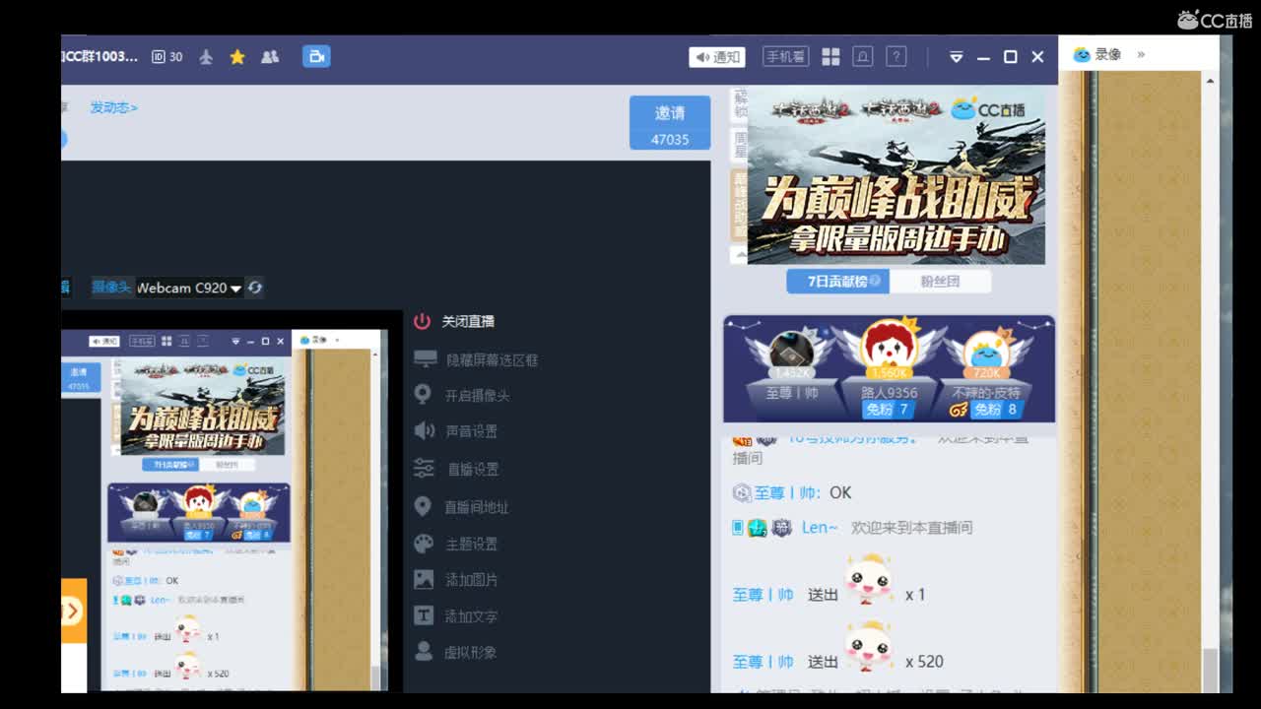Image resolution: width=1261 pixels, height=709 pixels.
Task: Choose 添加文字 menu entry
Action: pos(471,616)
